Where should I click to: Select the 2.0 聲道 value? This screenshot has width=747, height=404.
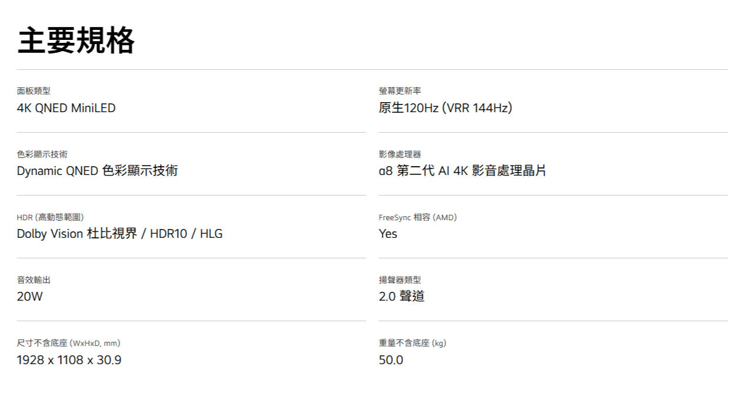pyautogui.click(x=402, y=297)
